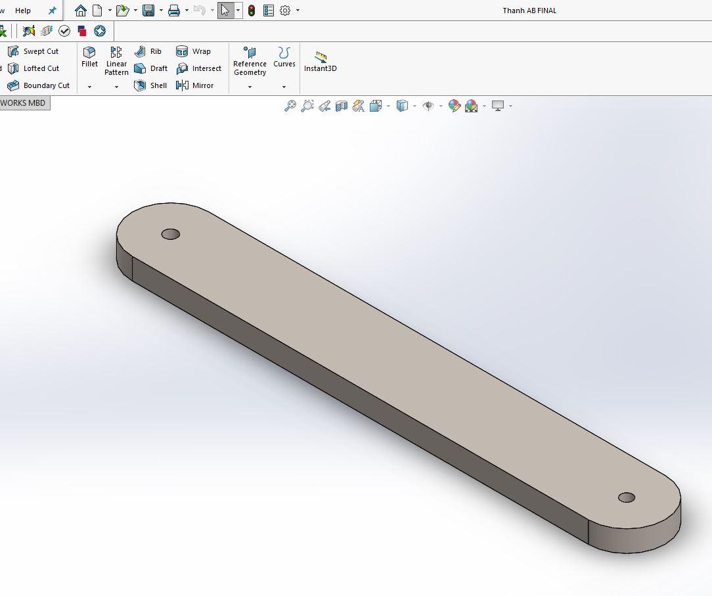Expand the Linear Pattern dropdown arrow
Image resolution: width=712 pixels, height=596 pixels.
(x=116, y=87)
